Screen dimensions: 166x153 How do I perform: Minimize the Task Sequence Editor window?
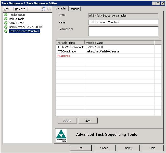click(x=154, y=3)
